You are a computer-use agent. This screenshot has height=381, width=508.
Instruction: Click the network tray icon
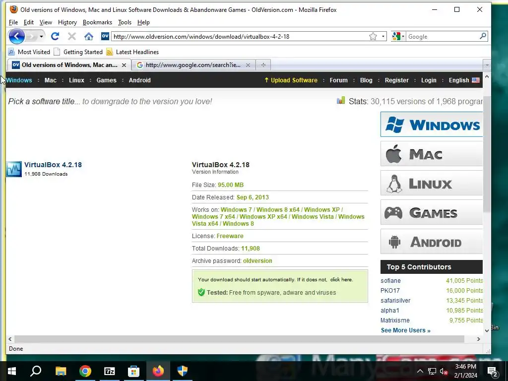pyautogui.click(x=432, y=371)
